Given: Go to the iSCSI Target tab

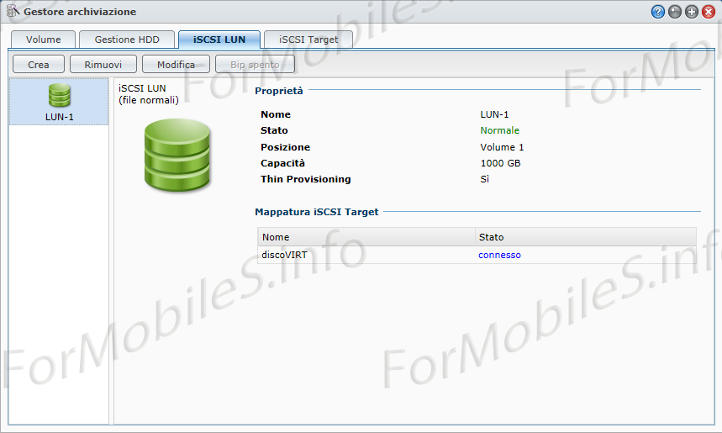Looking at the screenshot, I should pyautogui.click(x=308, y=40).
